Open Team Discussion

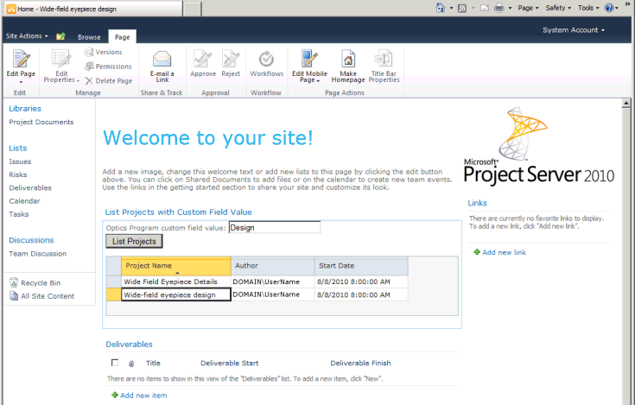[38, 254]
